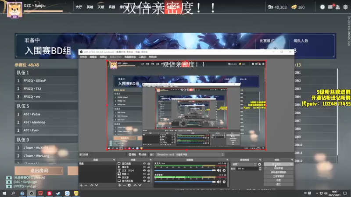Toggle visibility eye for 窗口采集 source
The height and width of the screenshot is (197, 351).
coord(144,164)
